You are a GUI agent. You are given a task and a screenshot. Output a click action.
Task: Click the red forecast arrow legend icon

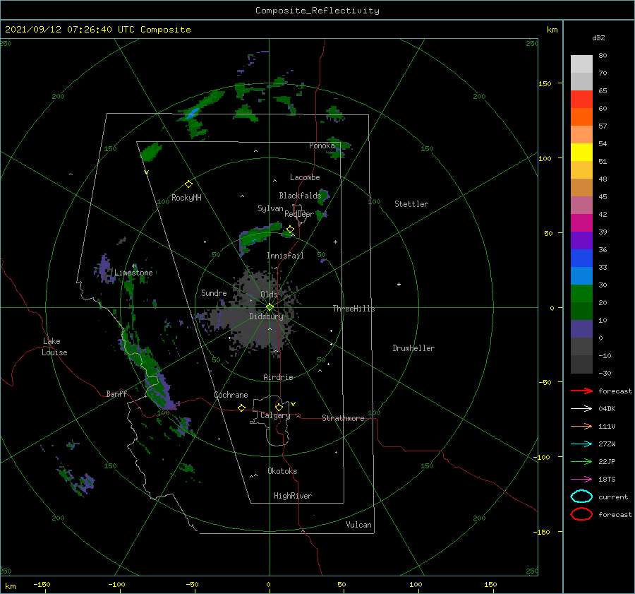click(x=581, y=391)
